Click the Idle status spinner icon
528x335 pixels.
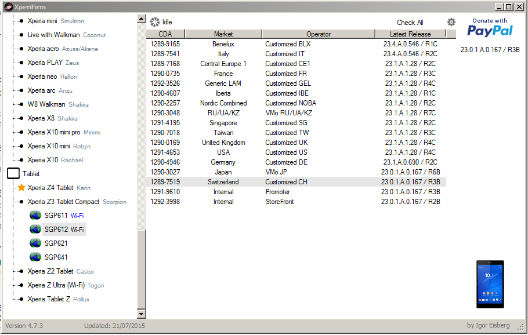(x=155, y=22)
